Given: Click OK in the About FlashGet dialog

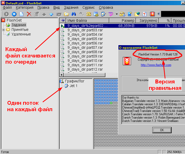Looking at the screenshot, I should click(162, 130).
